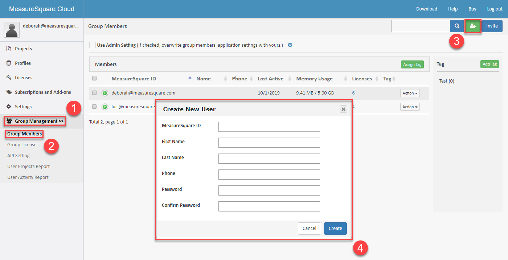Select Group Members submenu item
This screenshot has height=260, width=508.
point(24,134)
